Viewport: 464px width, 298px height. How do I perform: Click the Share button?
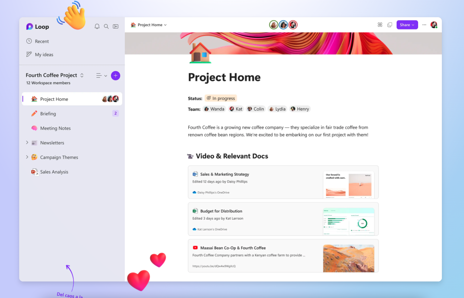click(x=407, y=24)
